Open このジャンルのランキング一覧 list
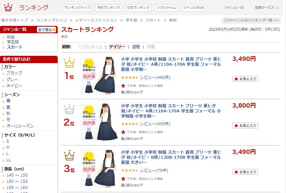The width and height of the screenshot is (286, 193). pos(251,20)
